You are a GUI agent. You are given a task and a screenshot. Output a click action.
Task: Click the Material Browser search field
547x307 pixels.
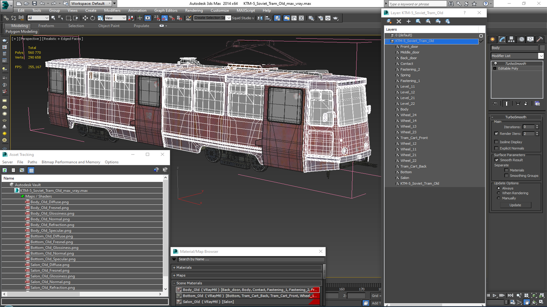pos(251,259)
